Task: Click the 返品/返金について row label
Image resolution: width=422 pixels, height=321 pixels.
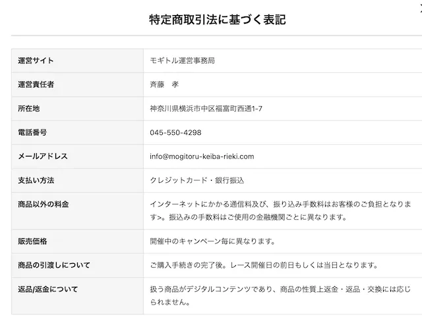Action: [48, 289]
